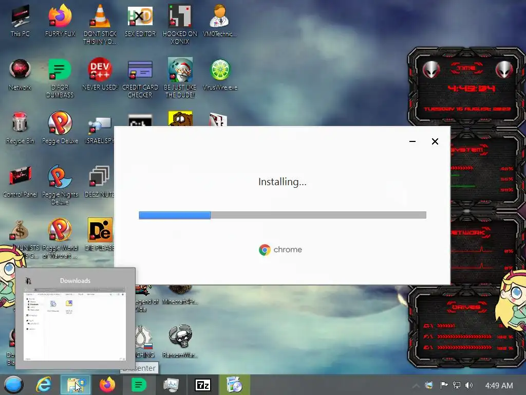Launch the Peggle Nights Deluxe shortcut

60,185
